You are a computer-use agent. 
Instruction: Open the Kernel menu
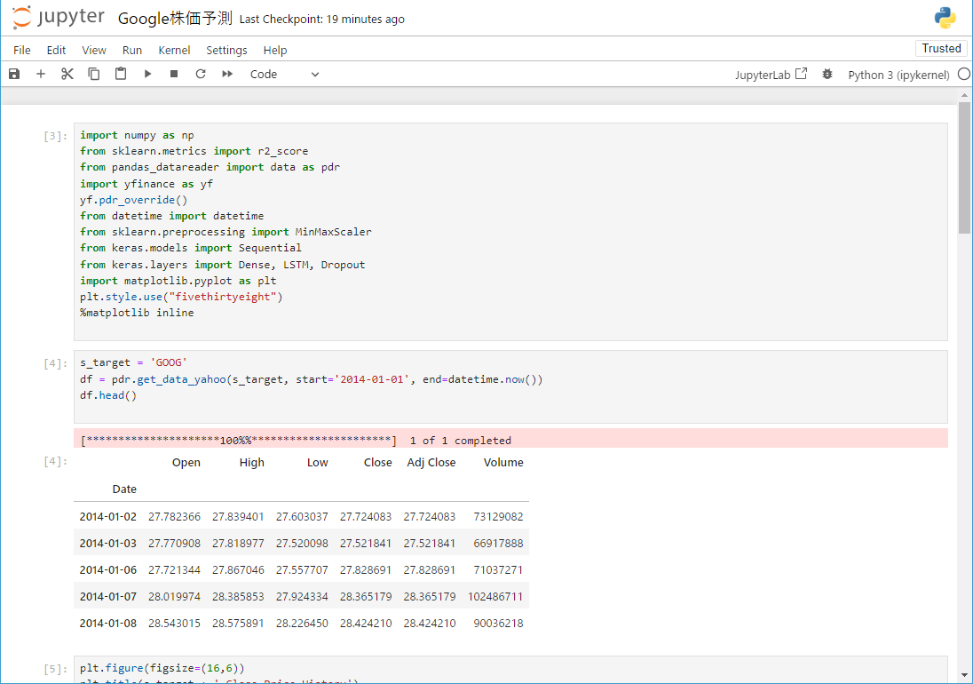pyautogui.click(x=174, y=51)
